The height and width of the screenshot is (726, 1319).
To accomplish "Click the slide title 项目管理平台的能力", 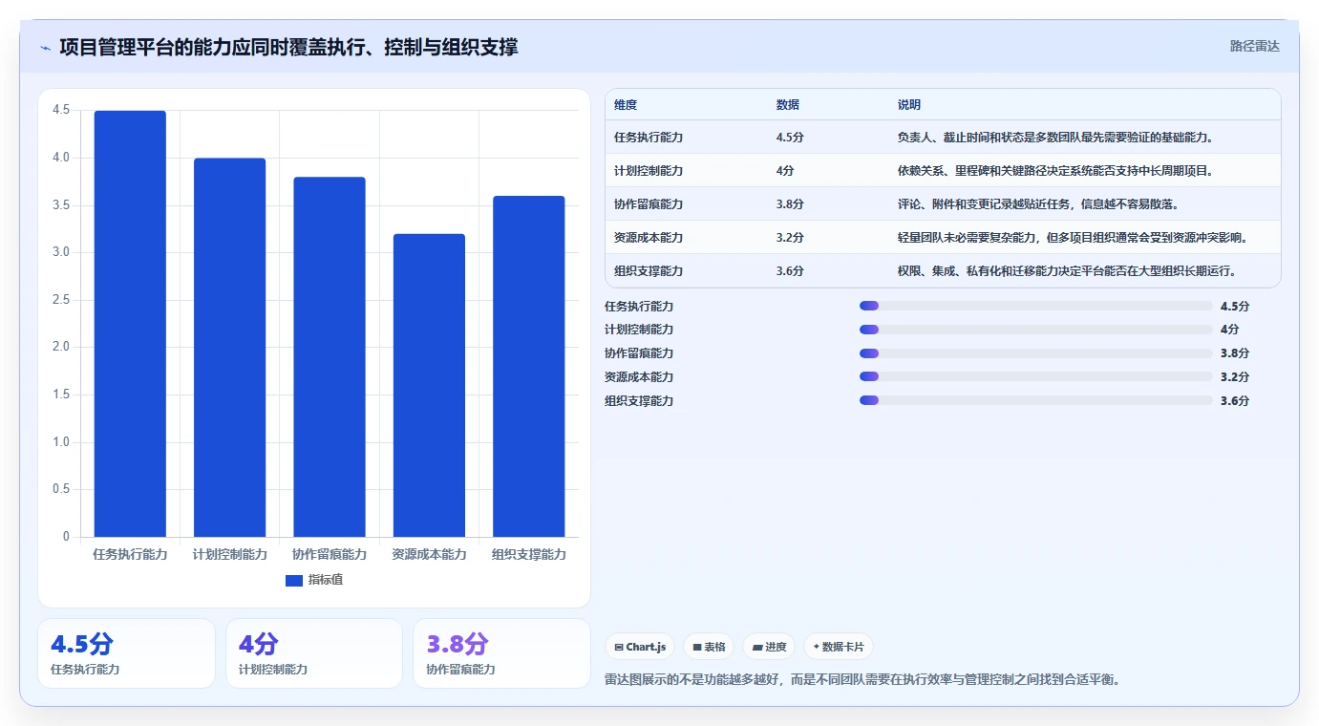I will click(288, 47).
